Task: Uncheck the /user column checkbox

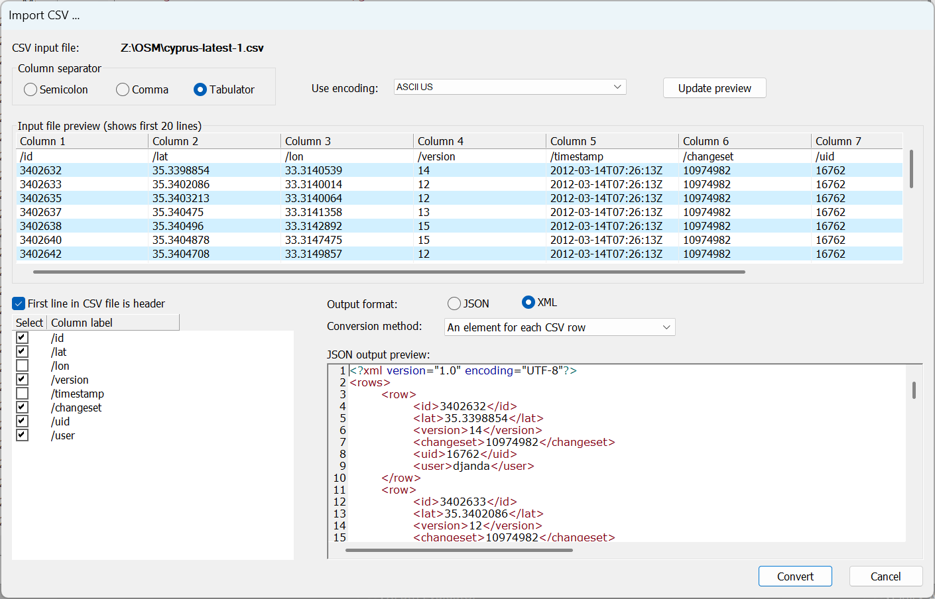Action: click(23, 435)
